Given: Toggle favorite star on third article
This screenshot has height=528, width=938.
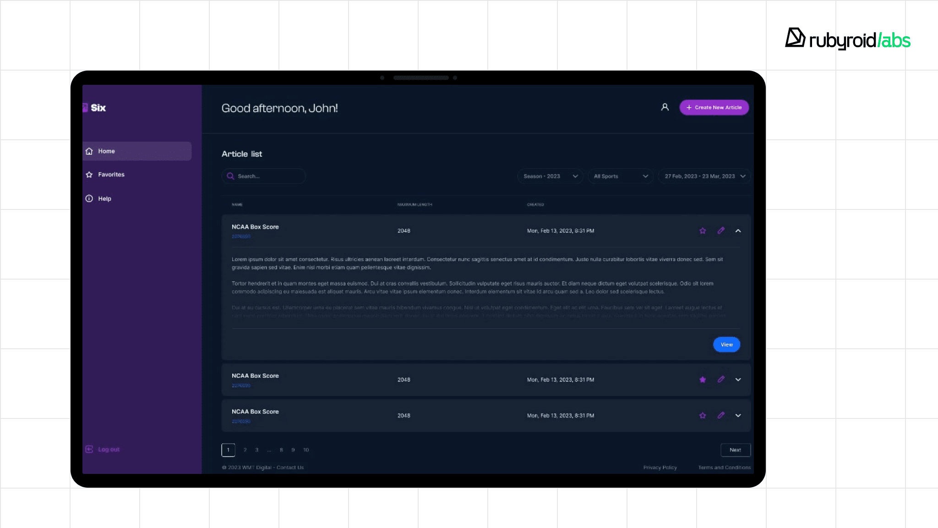Looking at the screenshot, I should [x=703, y=415].
